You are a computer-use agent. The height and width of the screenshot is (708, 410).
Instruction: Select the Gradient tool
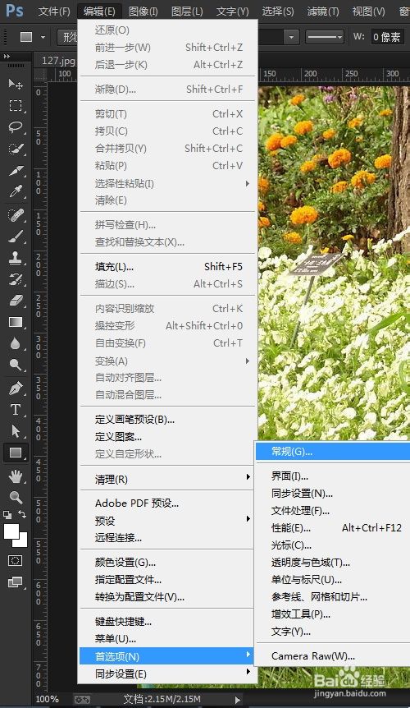pyautogui.click(x=16, y=322)
